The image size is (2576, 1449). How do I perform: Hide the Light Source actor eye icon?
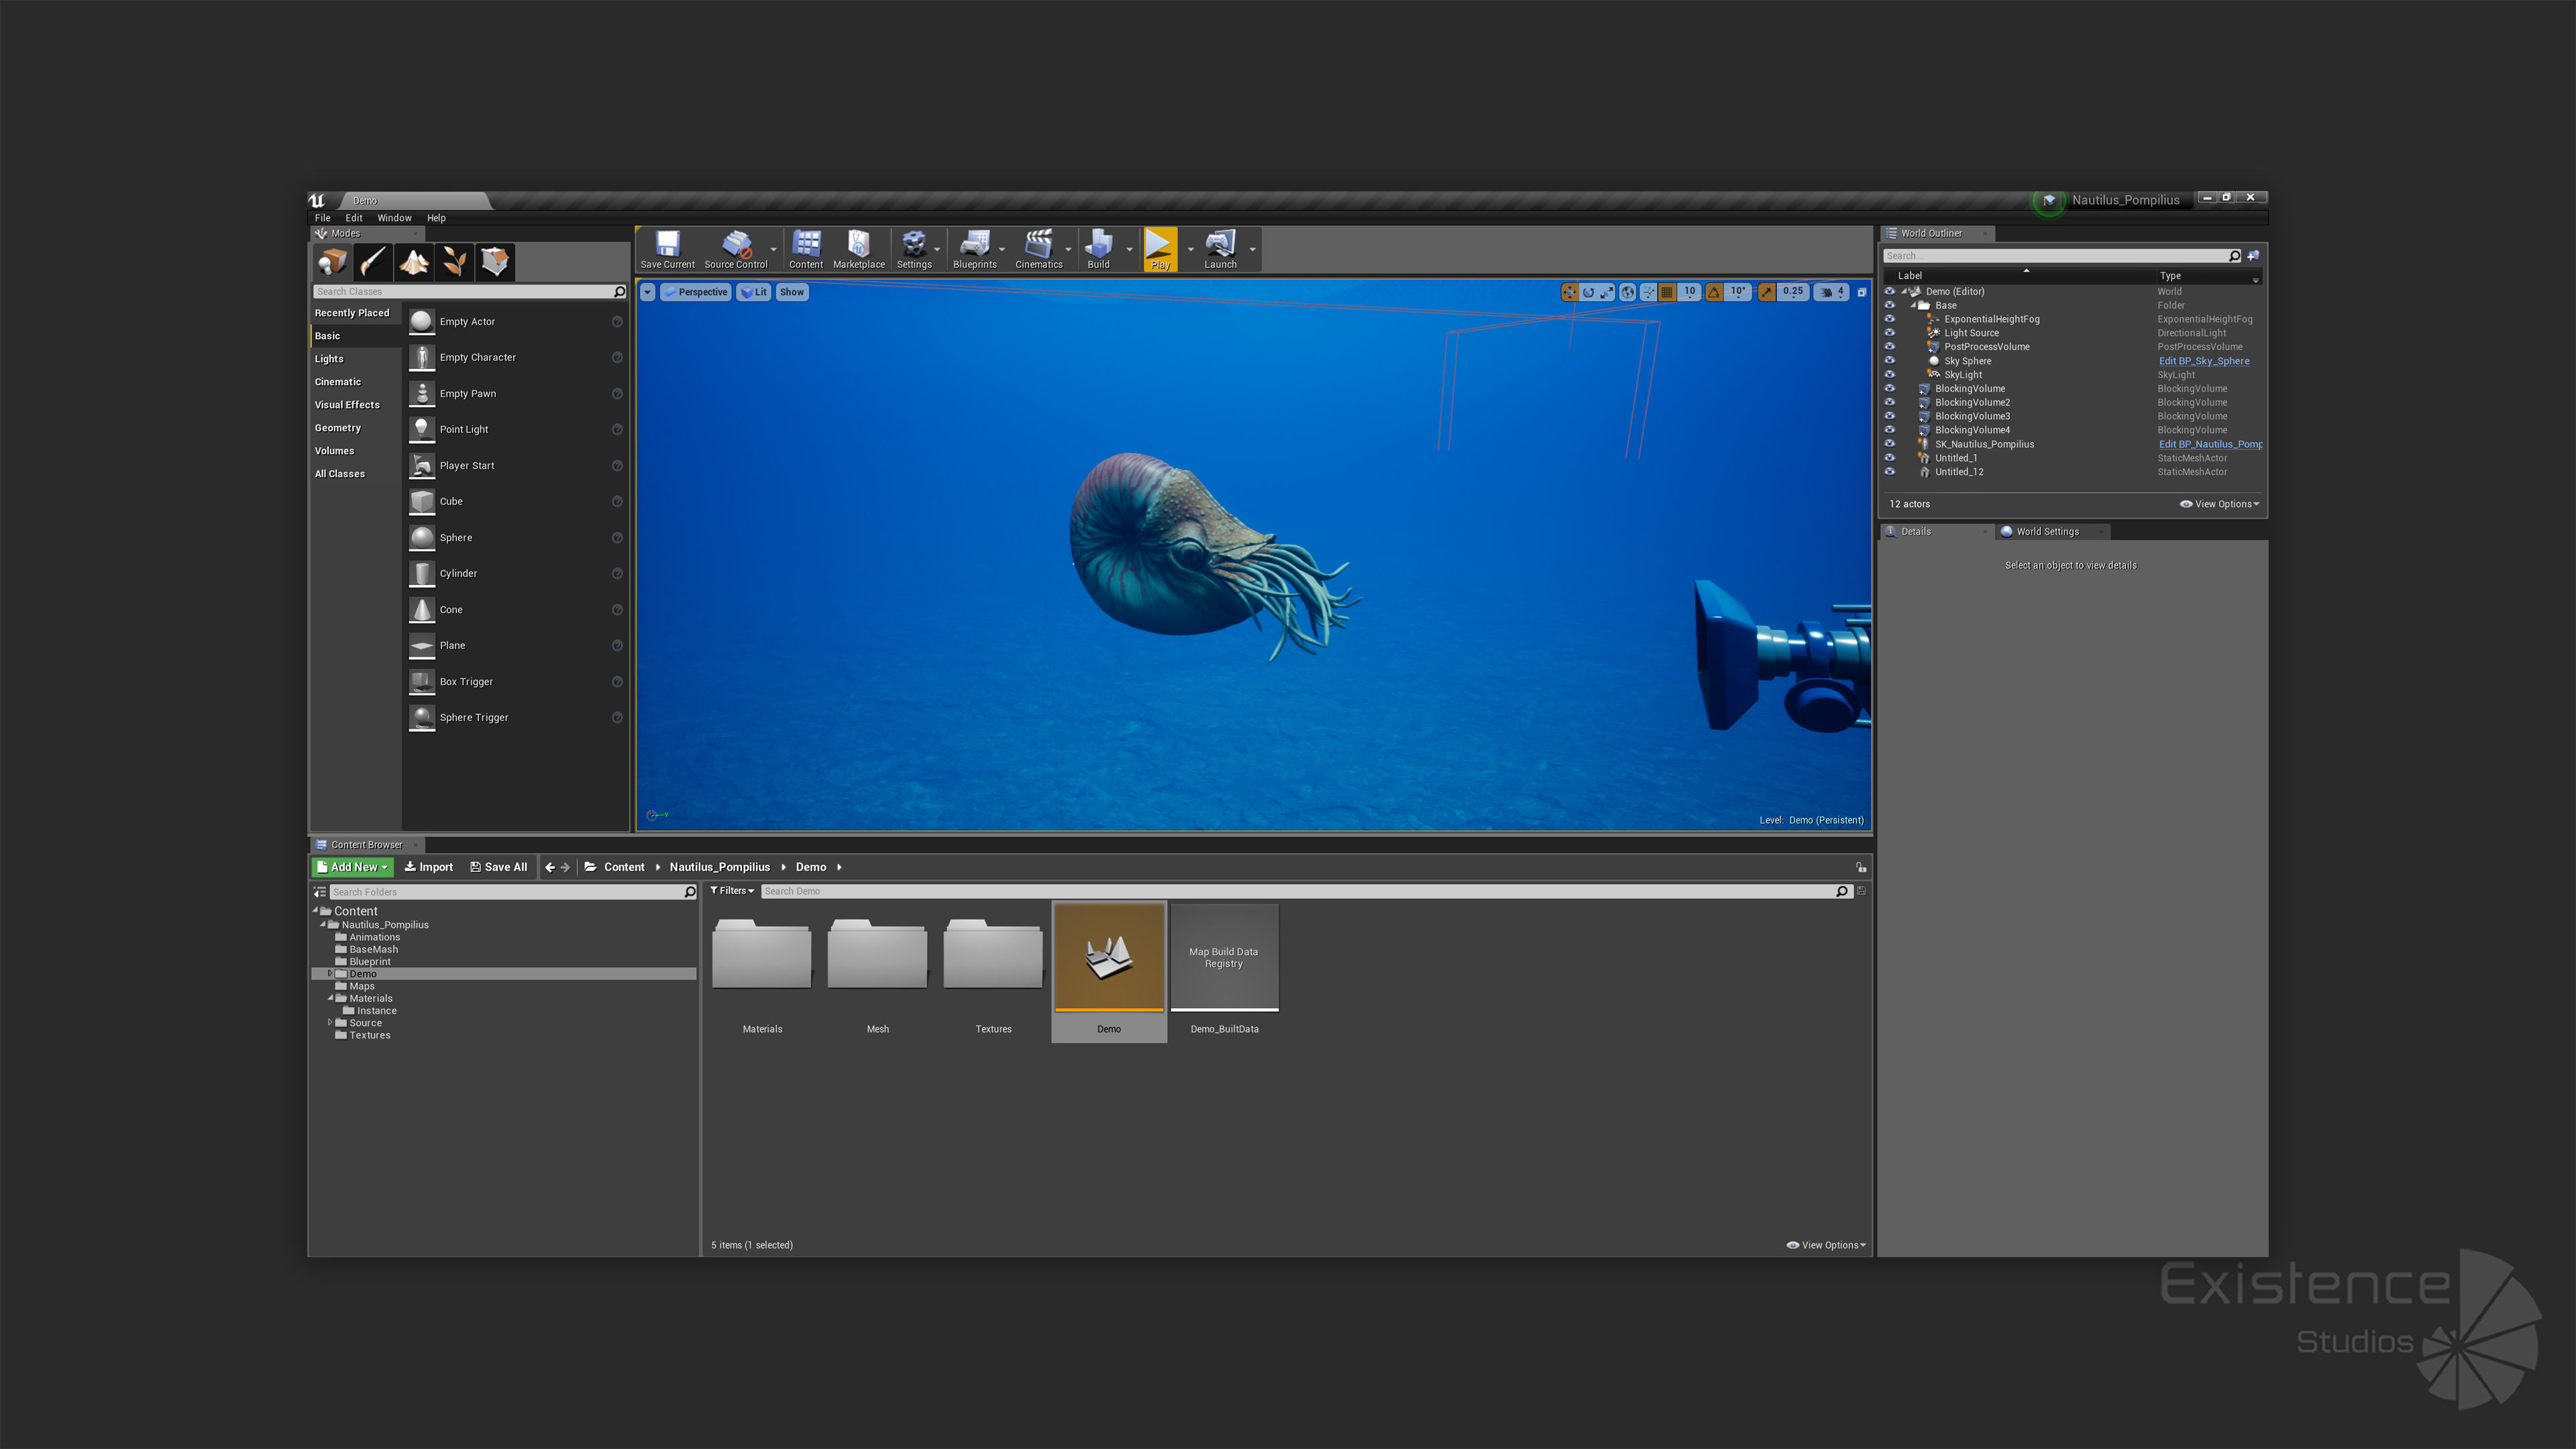1889,333
